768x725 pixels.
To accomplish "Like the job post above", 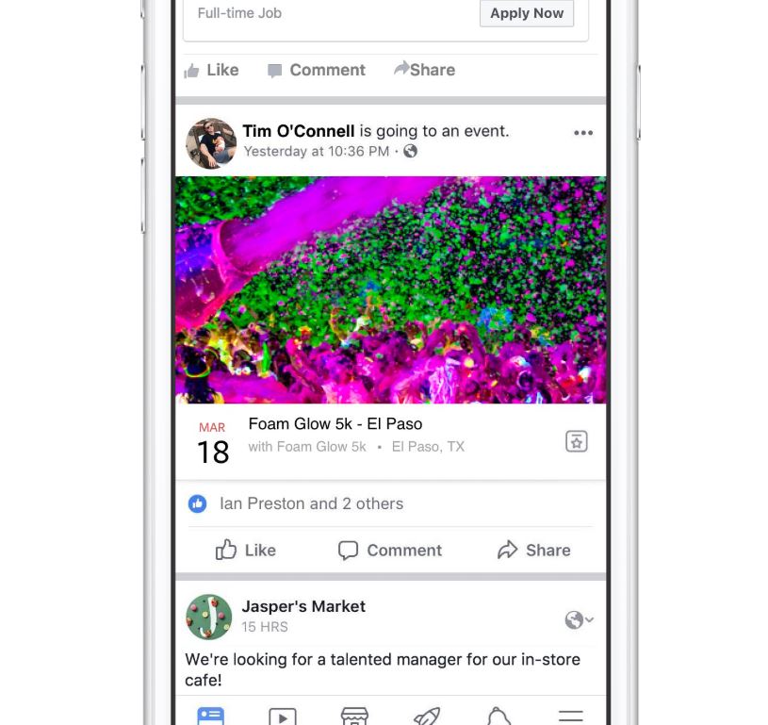I will (211, 70).
